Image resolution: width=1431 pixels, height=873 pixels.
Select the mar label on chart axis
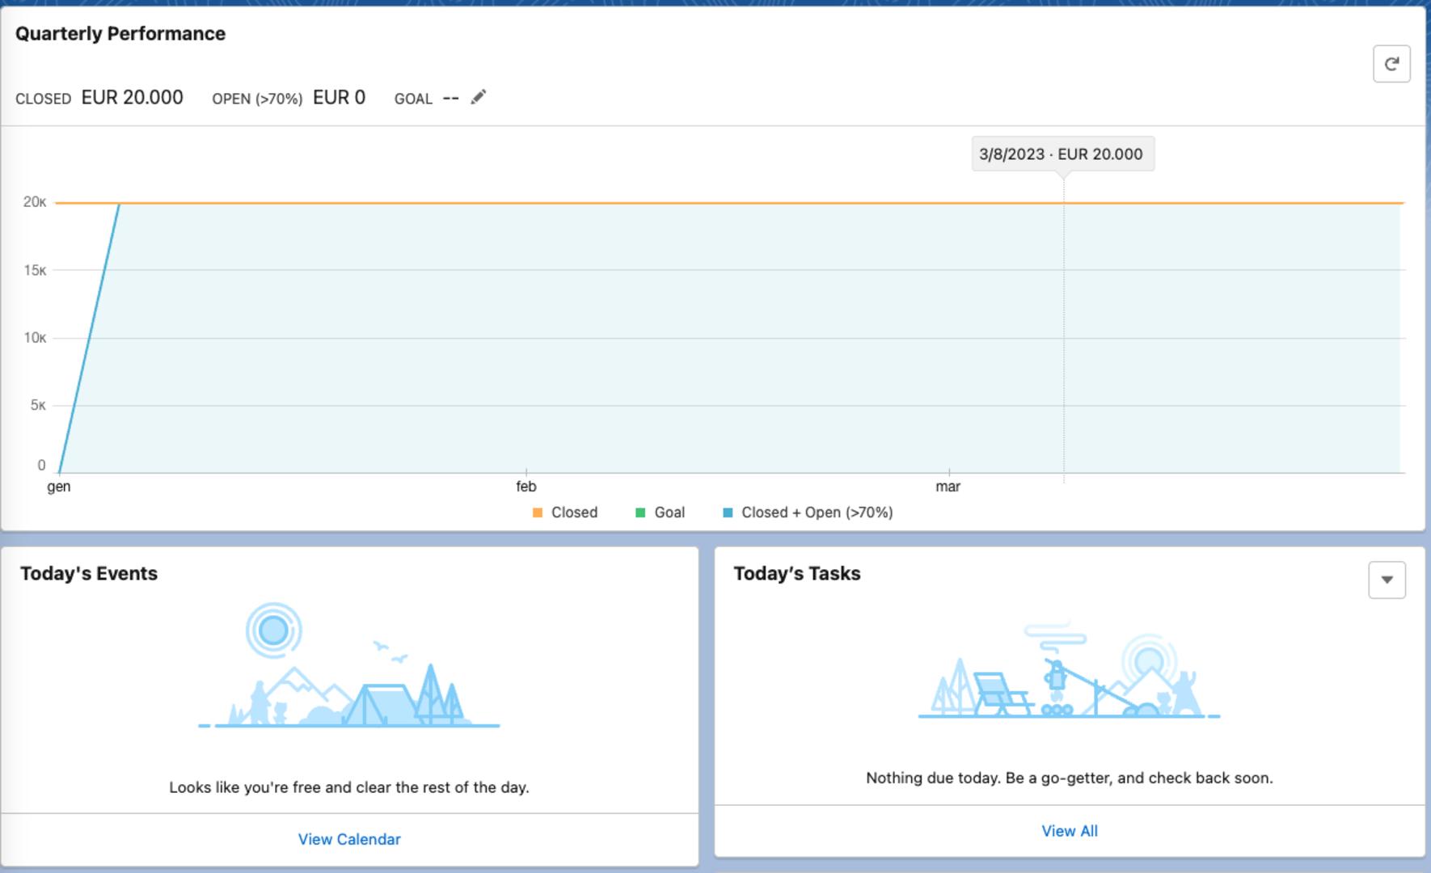tap(948, 487)
